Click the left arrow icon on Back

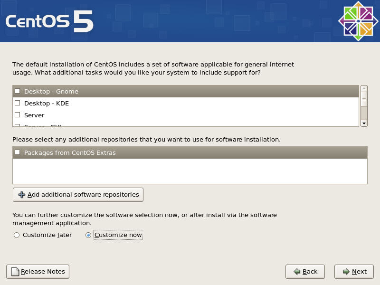tap(297, 271)
